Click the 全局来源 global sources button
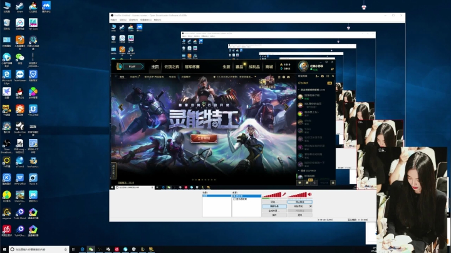The image size is (451, 253). coord(274,211)
